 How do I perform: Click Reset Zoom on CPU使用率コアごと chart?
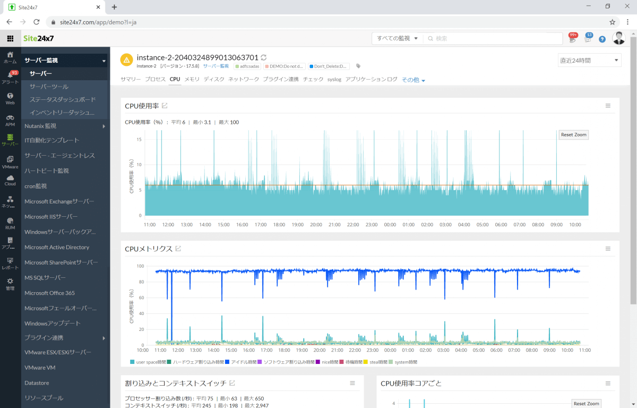(x=587, y=404)
